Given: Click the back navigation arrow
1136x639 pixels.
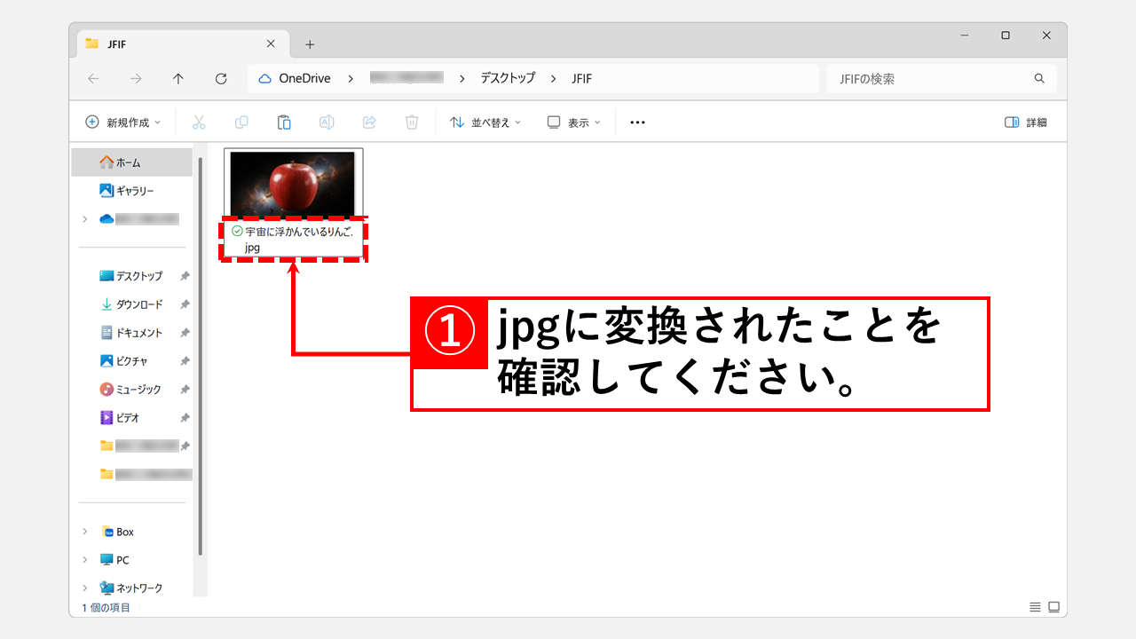Looking at the screenshot, I should point(92,78).
